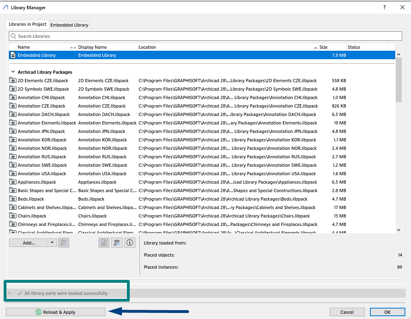This screenshot has width=411, height=319.
Task: Click the list scrollbar down arrow
Action: pos(399,230)
